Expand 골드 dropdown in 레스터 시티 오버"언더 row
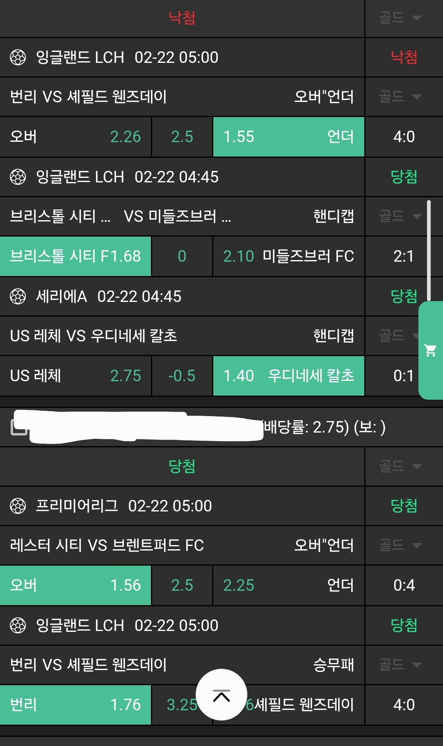This screenshot has height=746, width=443. pos(400,545)
